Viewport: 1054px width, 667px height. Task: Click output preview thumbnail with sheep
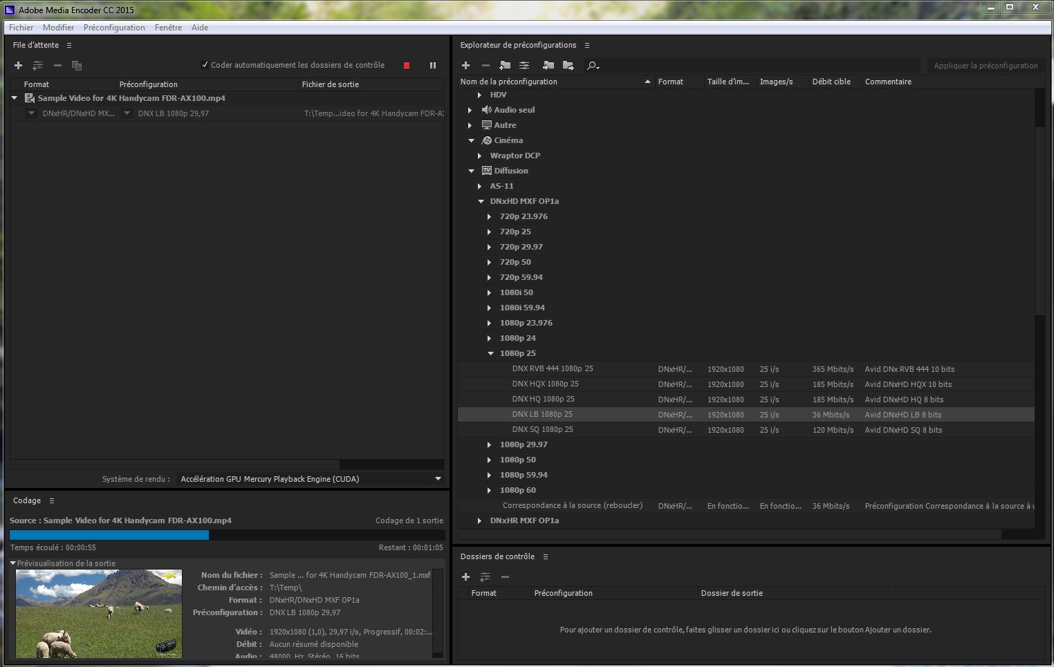point(99,614)
